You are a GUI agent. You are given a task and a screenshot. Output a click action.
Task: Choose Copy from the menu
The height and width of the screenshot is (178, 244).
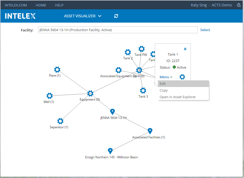183,90
